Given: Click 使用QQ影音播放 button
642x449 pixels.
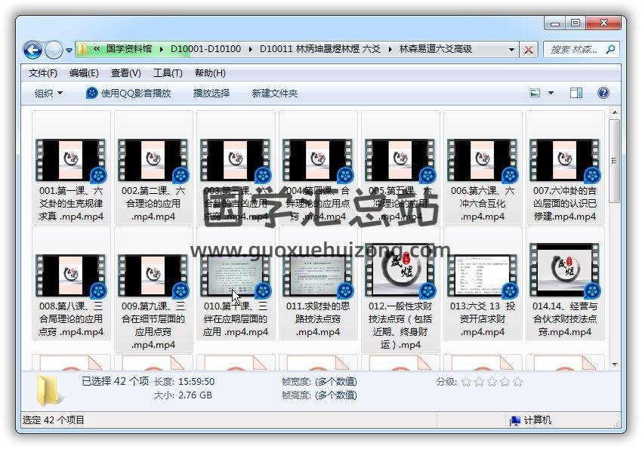Looking at the screenshot, I should click(128, 93).
